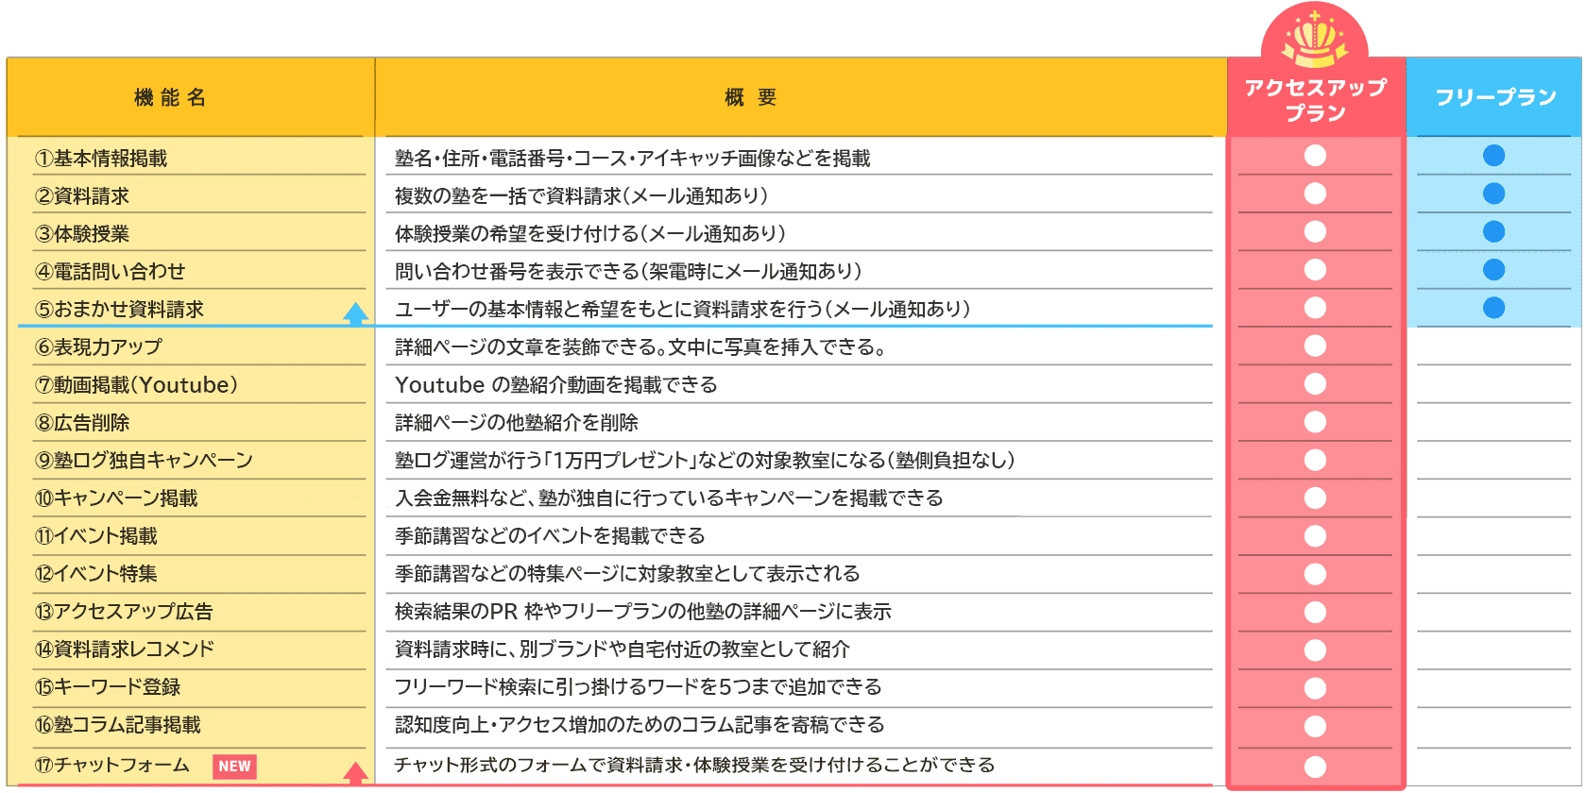Click the free plan blue dot for 資料請求
Image resolution: width=1587 pixels, height=793 pixels.
pos(1493,194)
